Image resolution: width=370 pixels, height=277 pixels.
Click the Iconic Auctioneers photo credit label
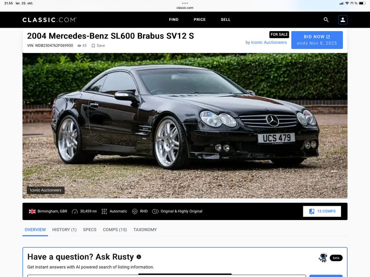coord(45,190)
